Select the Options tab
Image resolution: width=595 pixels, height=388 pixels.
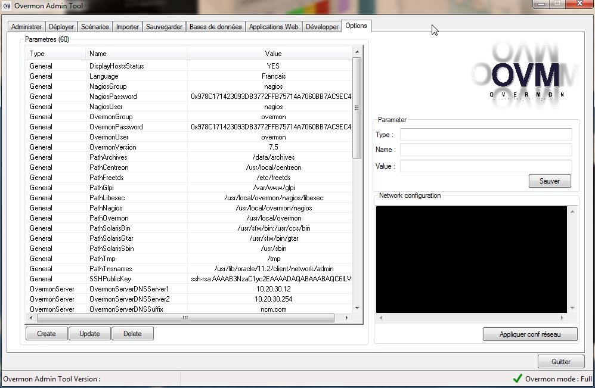357,26
